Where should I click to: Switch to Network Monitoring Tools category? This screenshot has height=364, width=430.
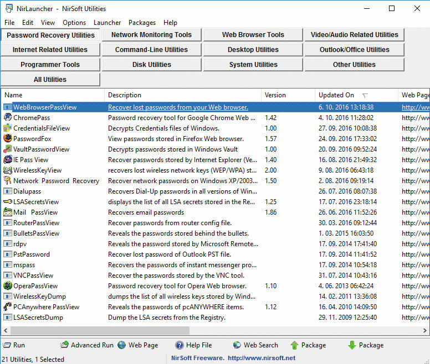[x=152, y=35]
